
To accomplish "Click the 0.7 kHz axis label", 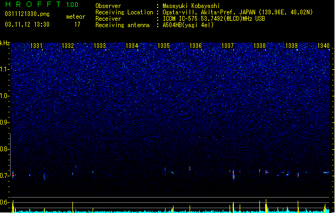I will pyautogui.click(x=4, y=176).
